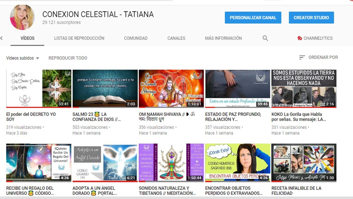The height and width of the screenshot is (199, 353).
Task: Open the Encontrar Objetos Perdidos thumbnail
Action: 238,162
